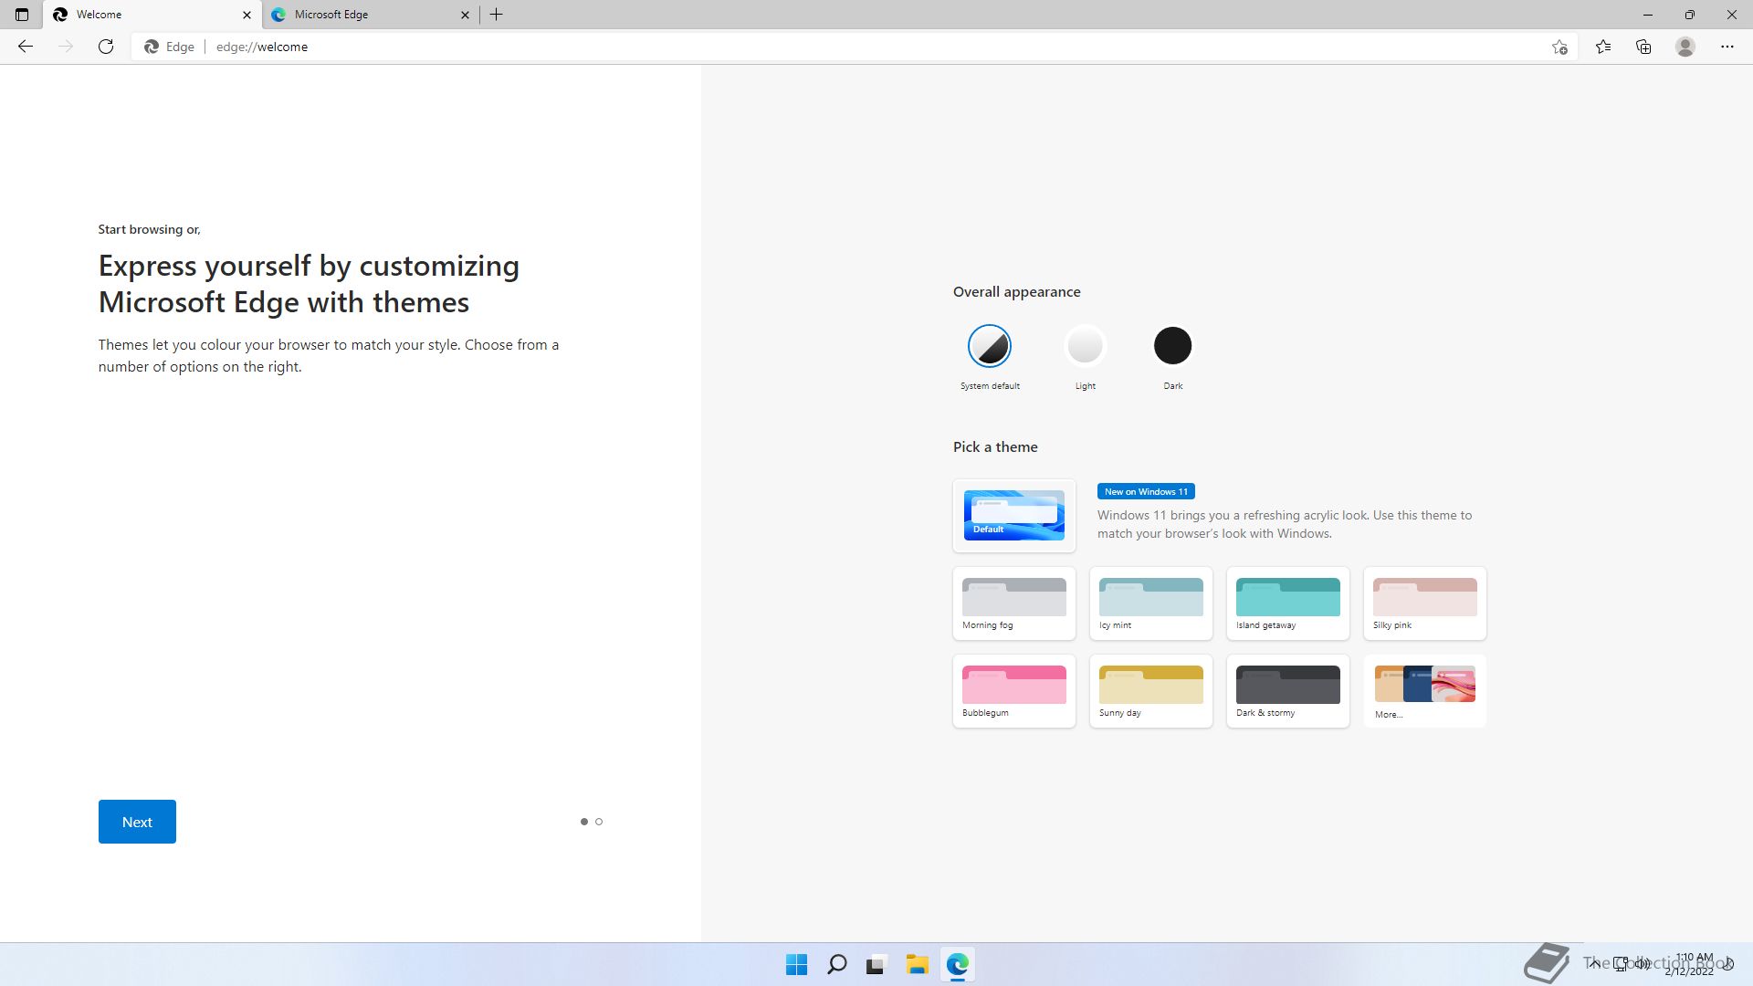Open More themes tile
The image size is (1753, 986).
pyautogui.click(x=1425, y=691)
